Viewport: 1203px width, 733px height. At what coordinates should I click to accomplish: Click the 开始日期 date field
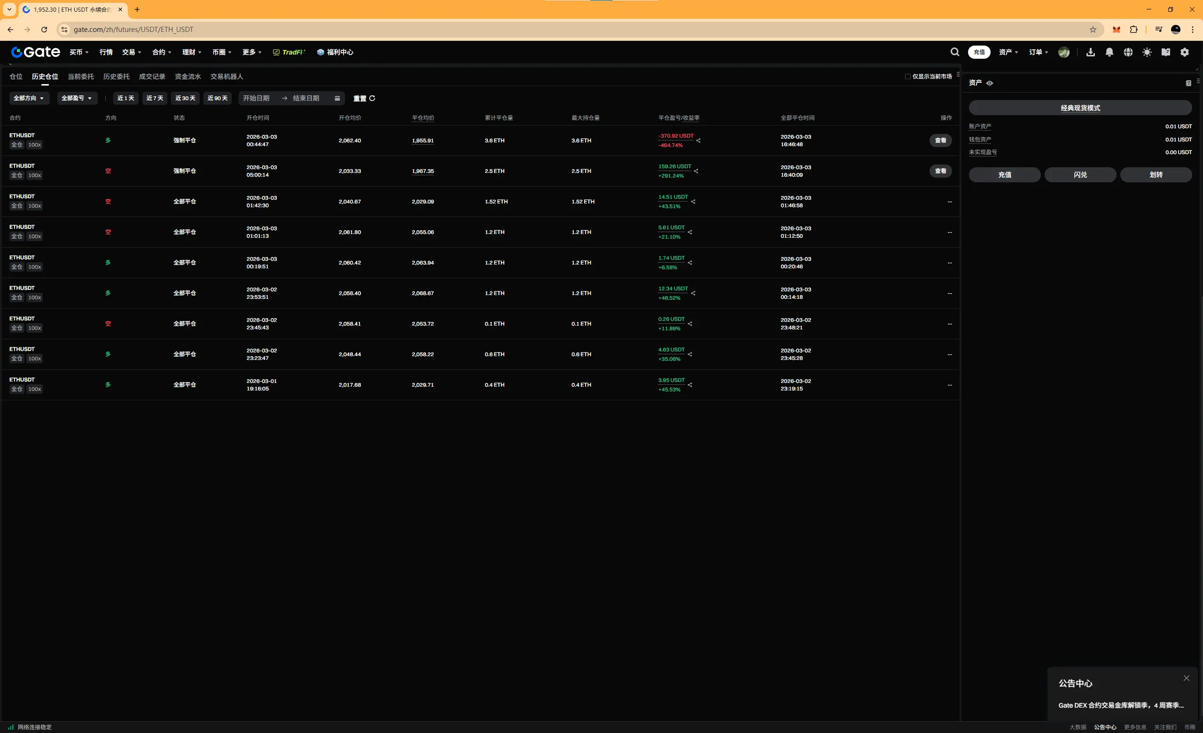[256, 98]
